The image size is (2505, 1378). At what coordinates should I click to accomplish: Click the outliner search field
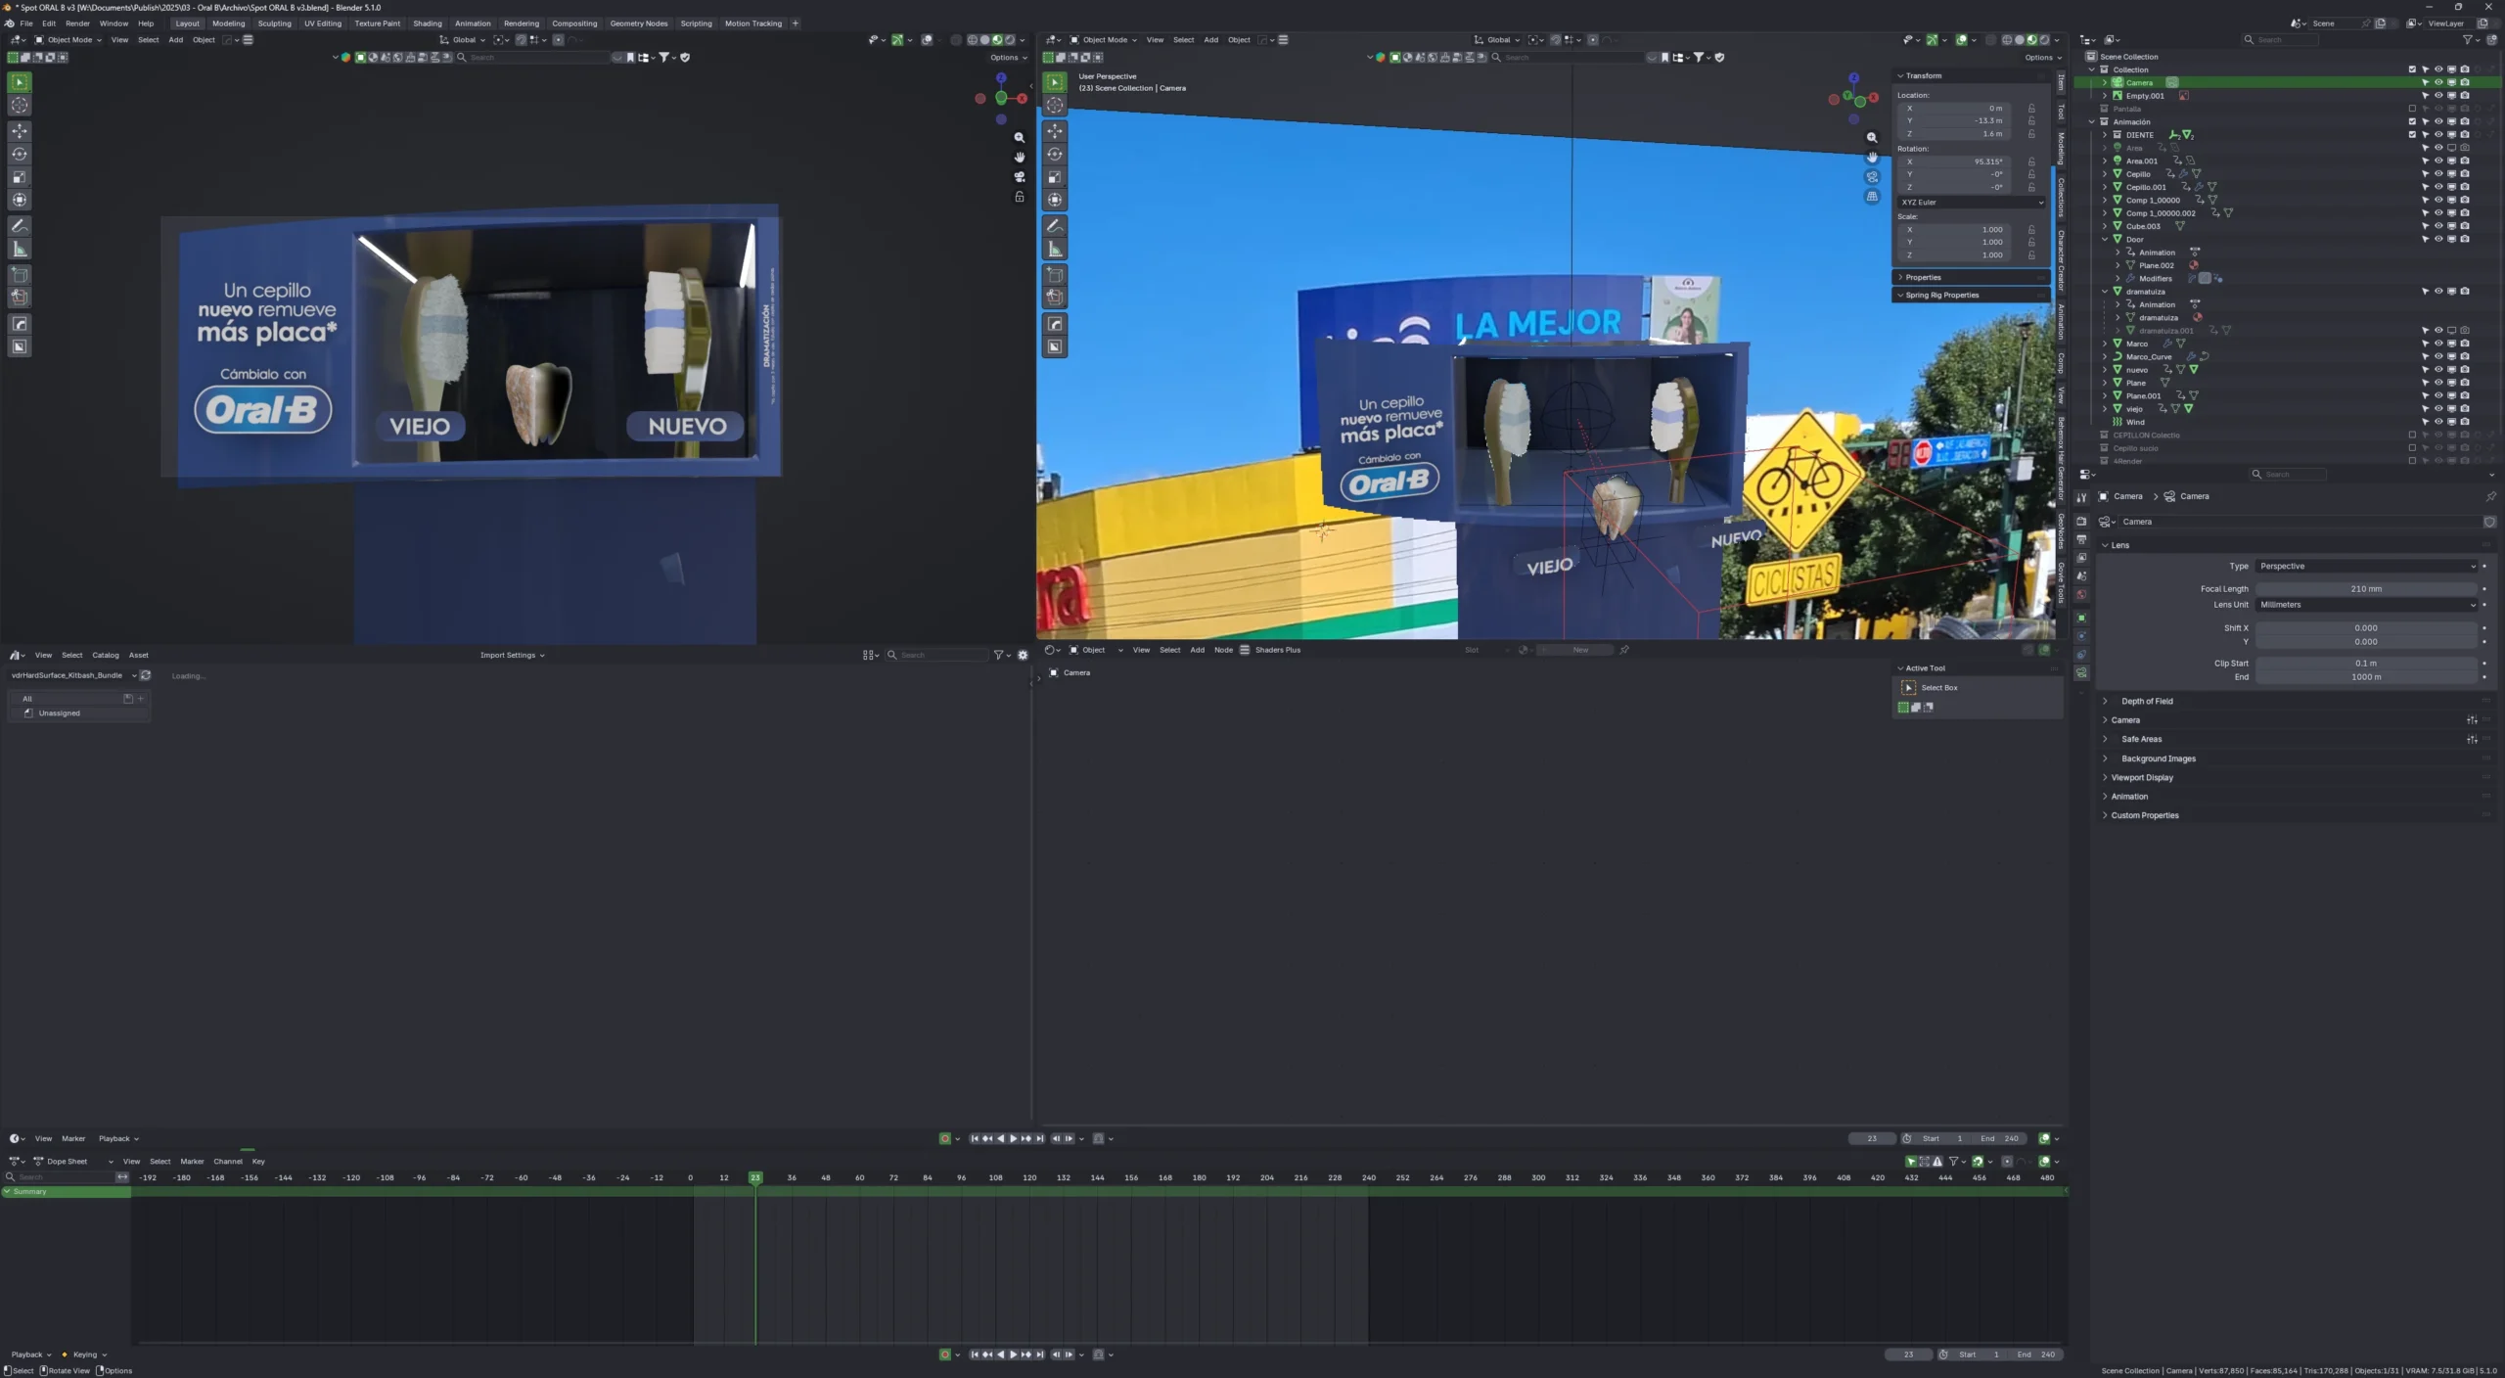coord(2280,40)
